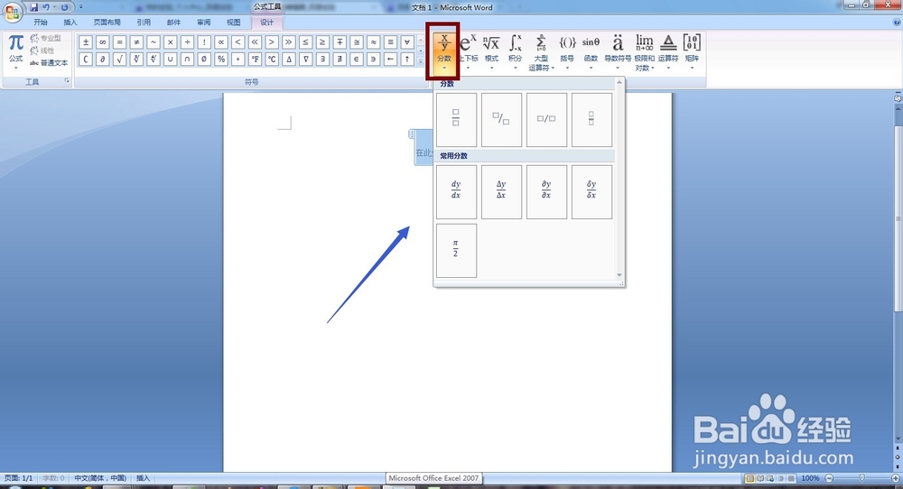Switch to Draft view in status bar
Viewport: 903px width, 489px height.
(791, 478)
